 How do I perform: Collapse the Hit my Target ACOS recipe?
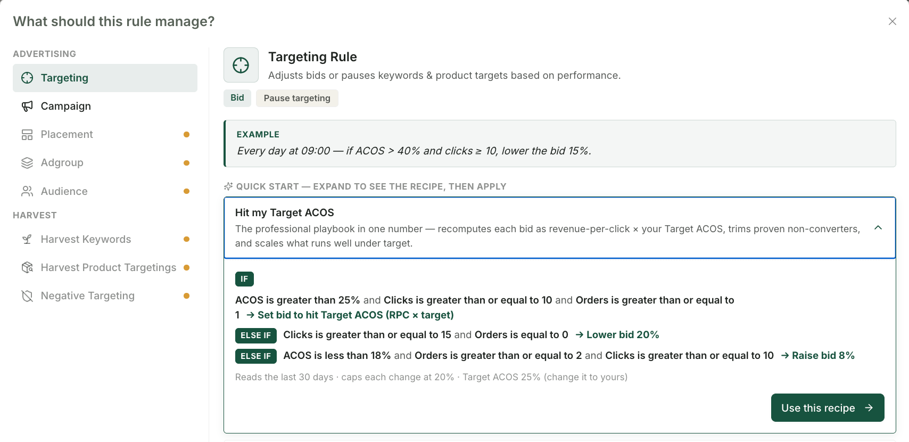click(x=878, y=228)
